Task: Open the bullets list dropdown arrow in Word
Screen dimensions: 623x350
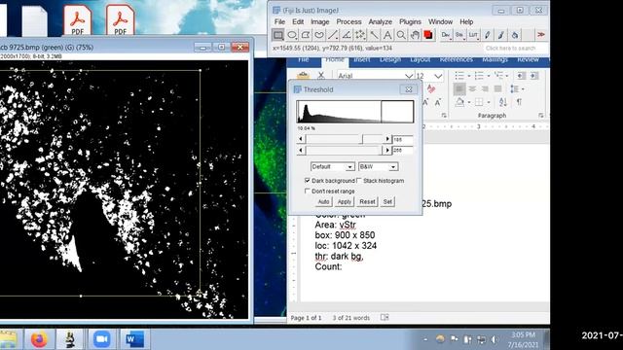Action: pyautogui.click(x=468, y=76)
